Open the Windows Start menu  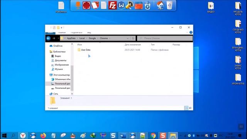(4, 136)
